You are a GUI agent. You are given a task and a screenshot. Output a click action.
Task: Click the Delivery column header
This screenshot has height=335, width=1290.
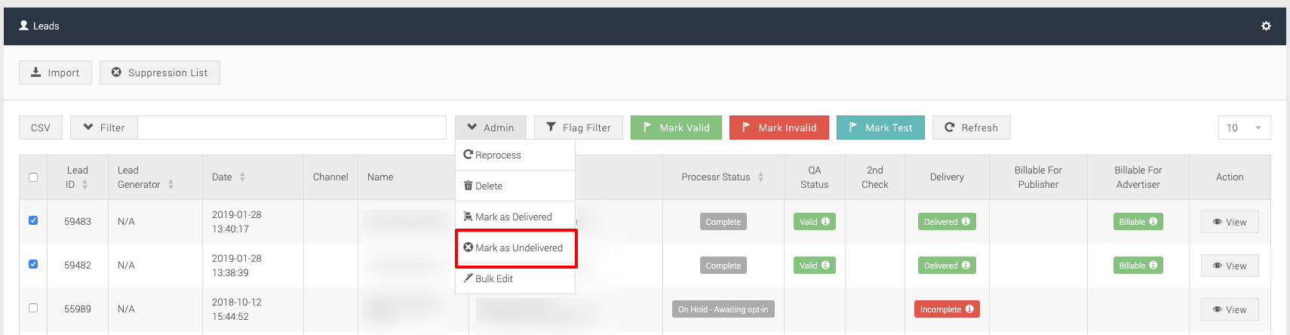(x=947, y=177)
